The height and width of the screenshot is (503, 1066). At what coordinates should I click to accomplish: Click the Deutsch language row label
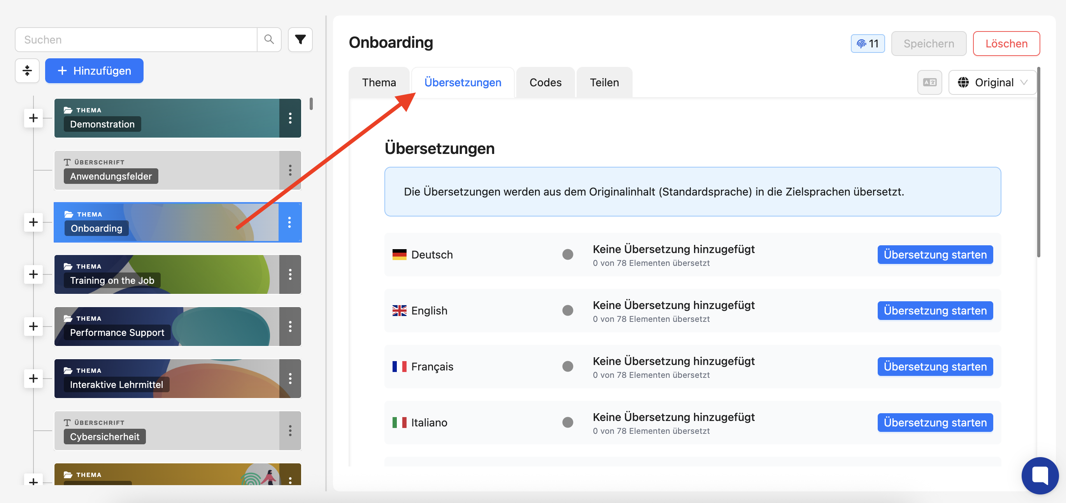[x=431, y=255]
